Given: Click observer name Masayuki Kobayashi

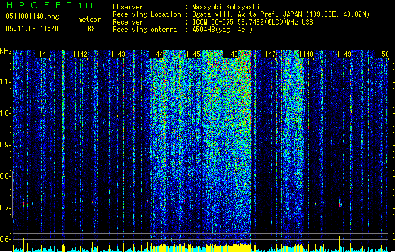Looking at the screenshot, I should click(226, 7).
